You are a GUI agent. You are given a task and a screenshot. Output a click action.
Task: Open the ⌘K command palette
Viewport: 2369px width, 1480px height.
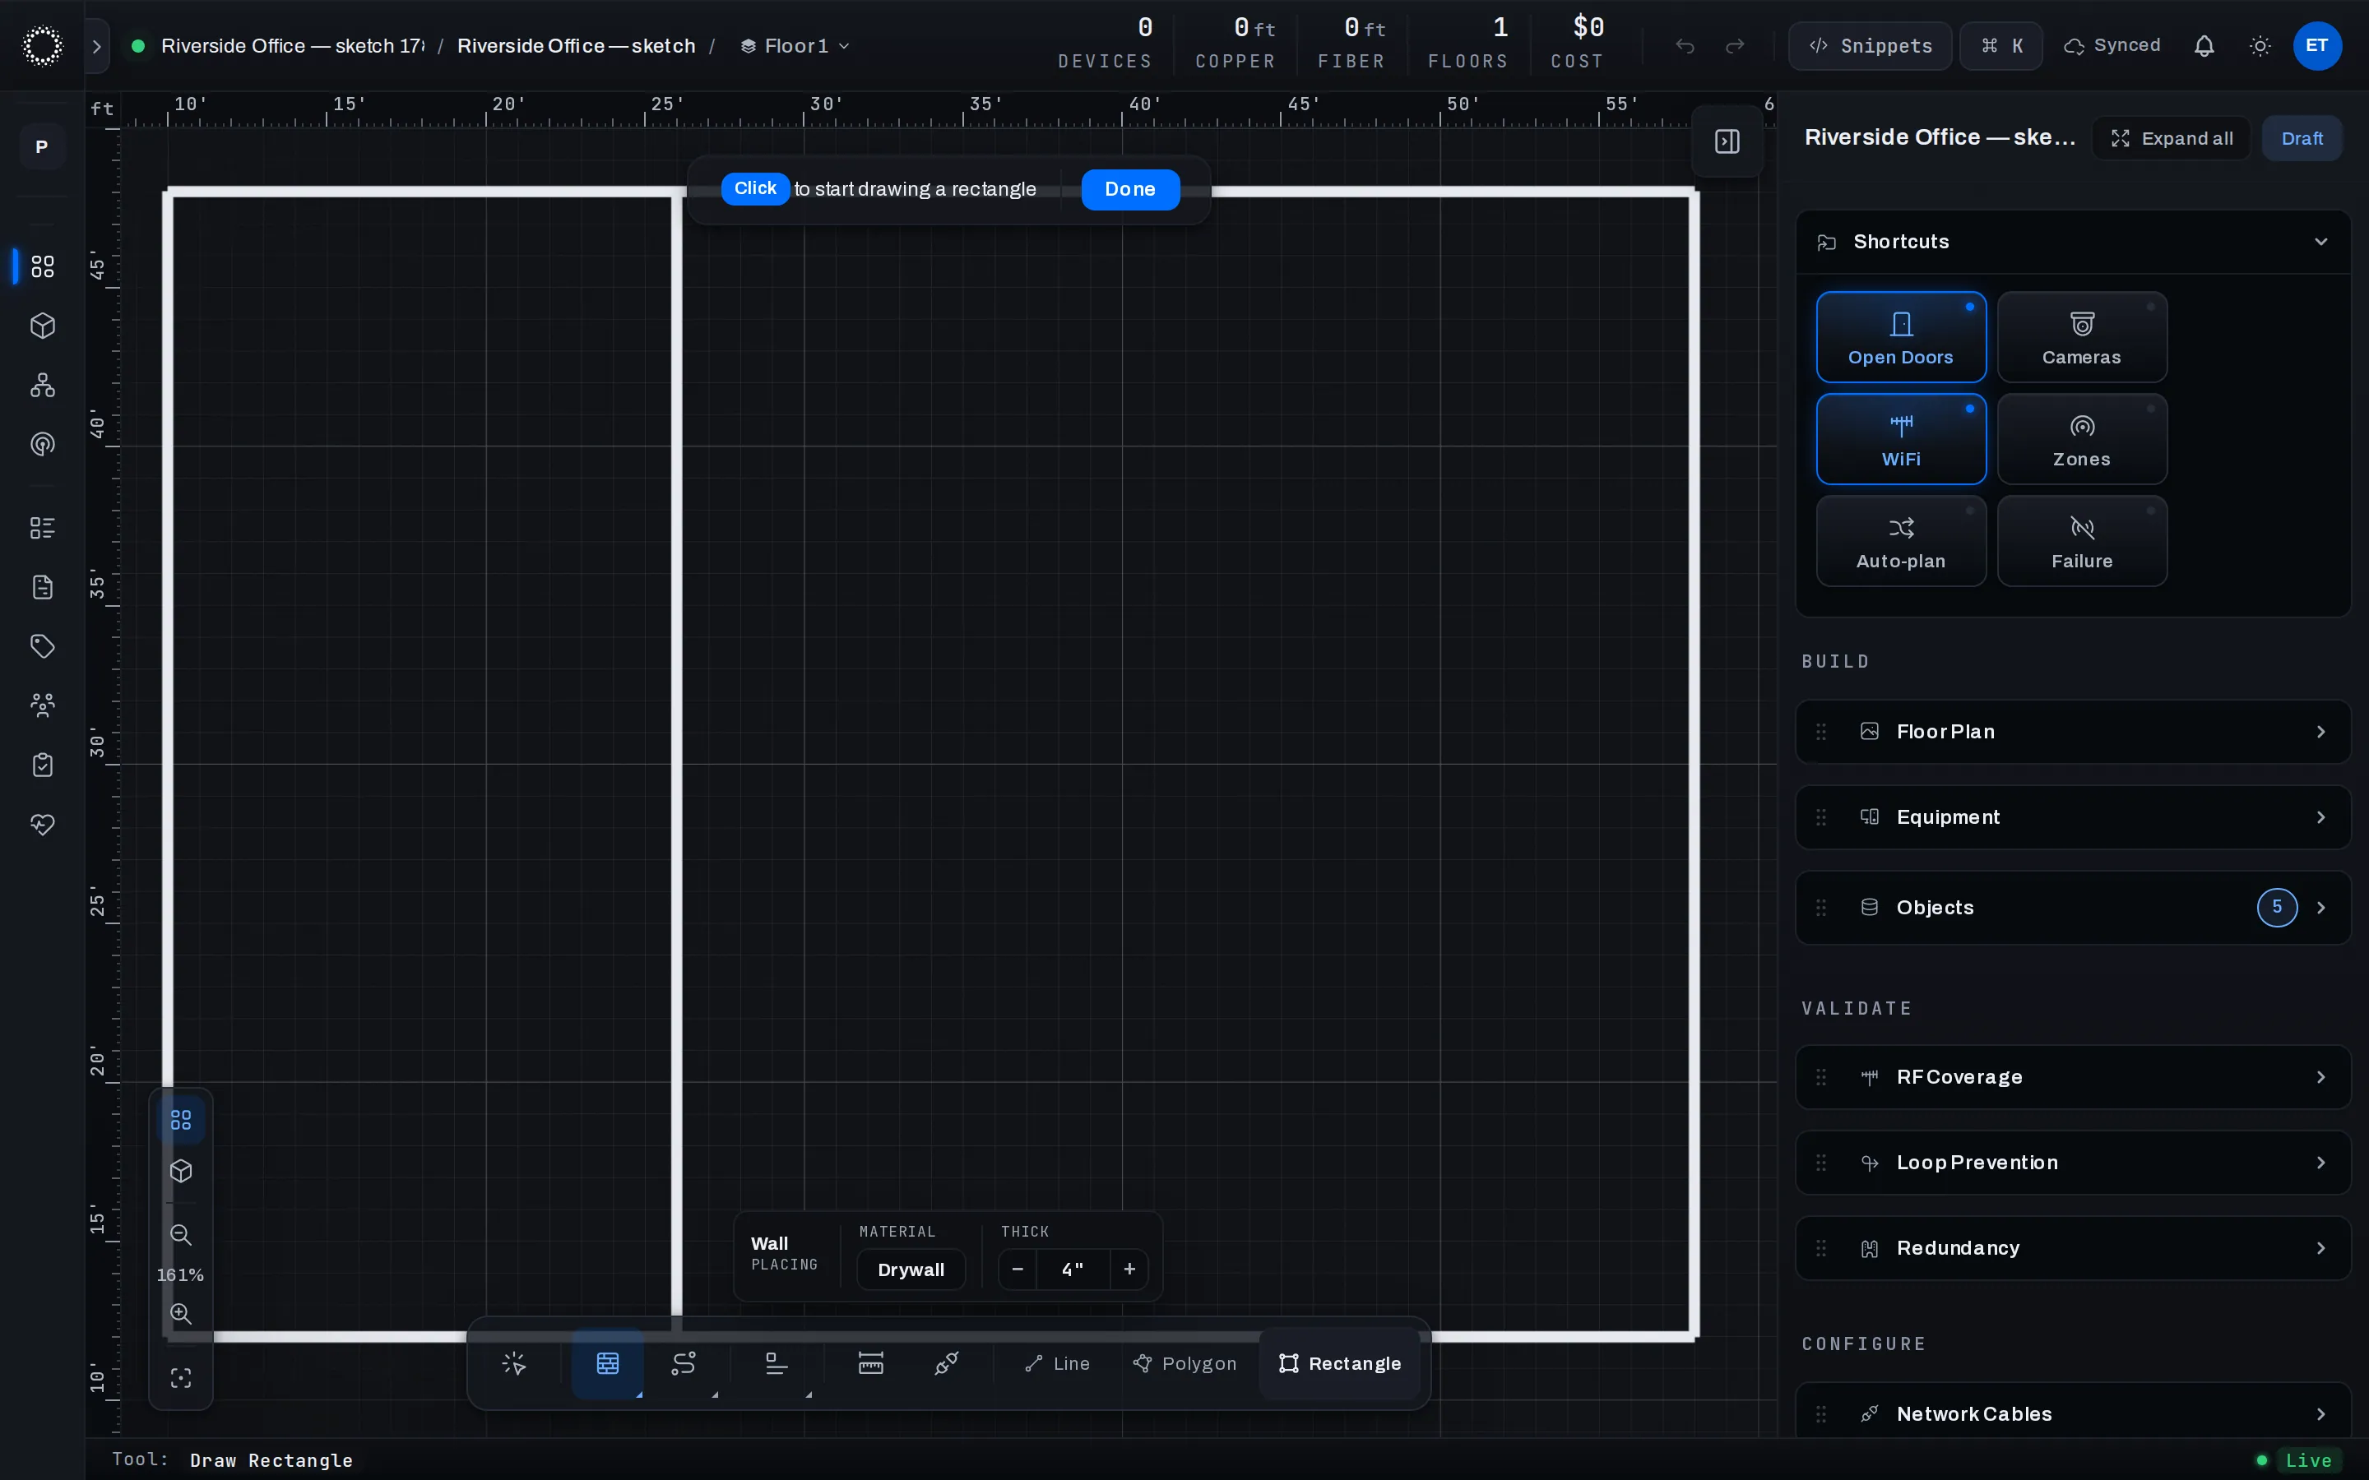[2001, 46]
